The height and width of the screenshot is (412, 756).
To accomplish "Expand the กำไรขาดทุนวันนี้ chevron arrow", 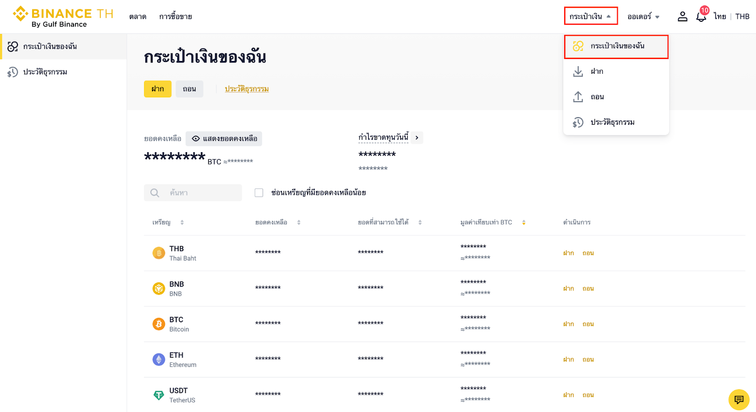I will tap(417, 138).
